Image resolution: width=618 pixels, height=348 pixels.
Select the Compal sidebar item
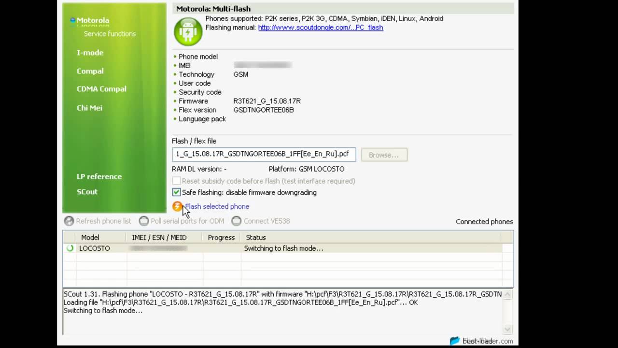tap(90, 71)
